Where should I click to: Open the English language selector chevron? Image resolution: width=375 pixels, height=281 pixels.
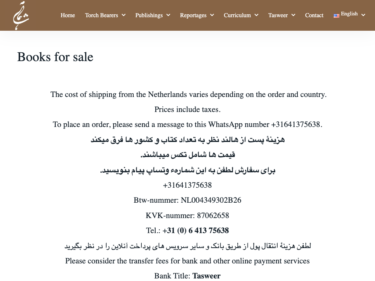[x=363, y=15]
